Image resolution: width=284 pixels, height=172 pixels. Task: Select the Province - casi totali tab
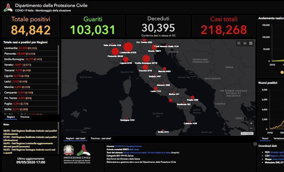pyautogui.click(x=101, y=138)
